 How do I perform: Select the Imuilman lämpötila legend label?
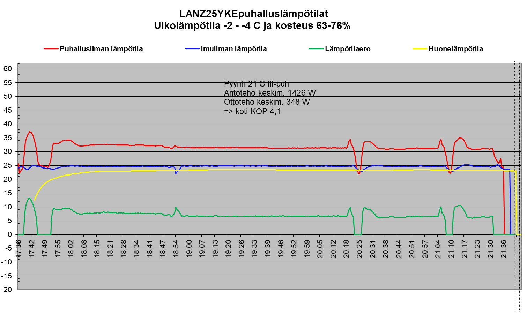[234, 49]
